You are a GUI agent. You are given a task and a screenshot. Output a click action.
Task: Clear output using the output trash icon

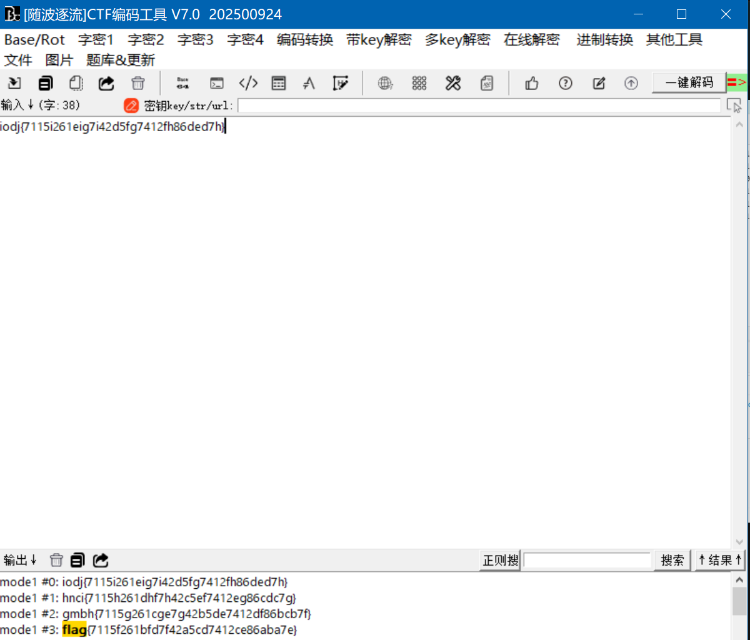pyautogui.click(x=56, y=560)
